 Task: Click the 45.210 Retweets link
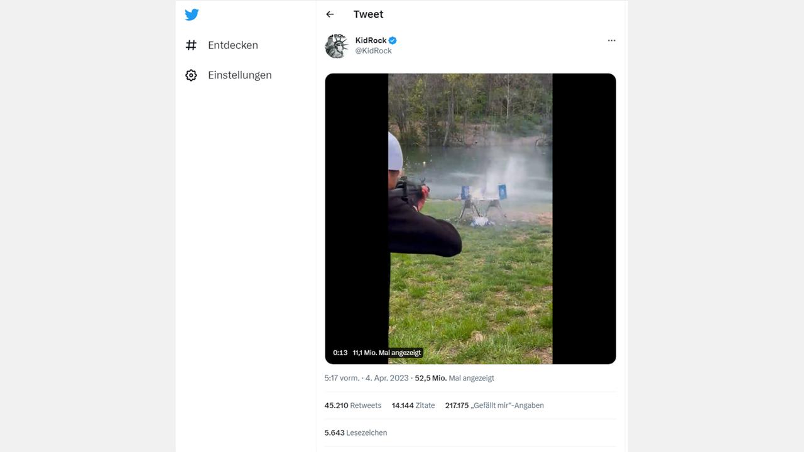(x=352, y=405)
